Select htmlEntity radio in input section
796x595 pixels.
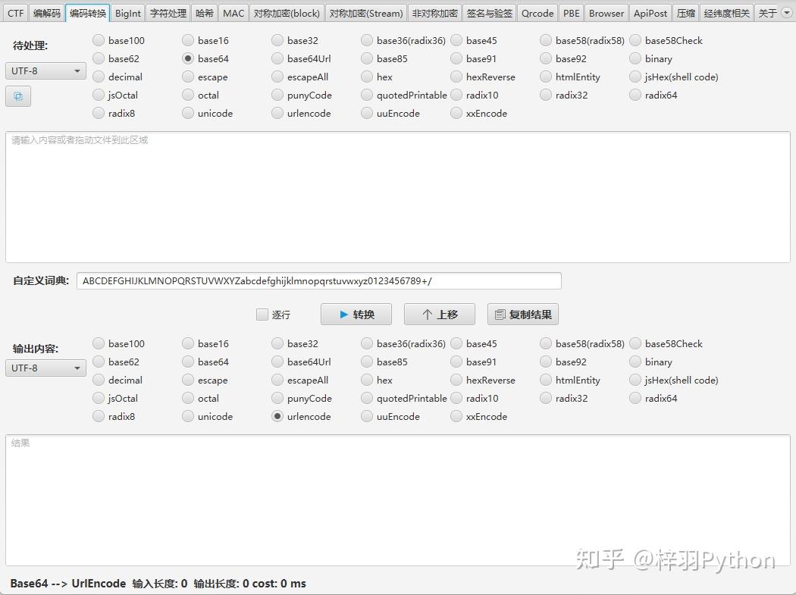(x=547, y=77)
